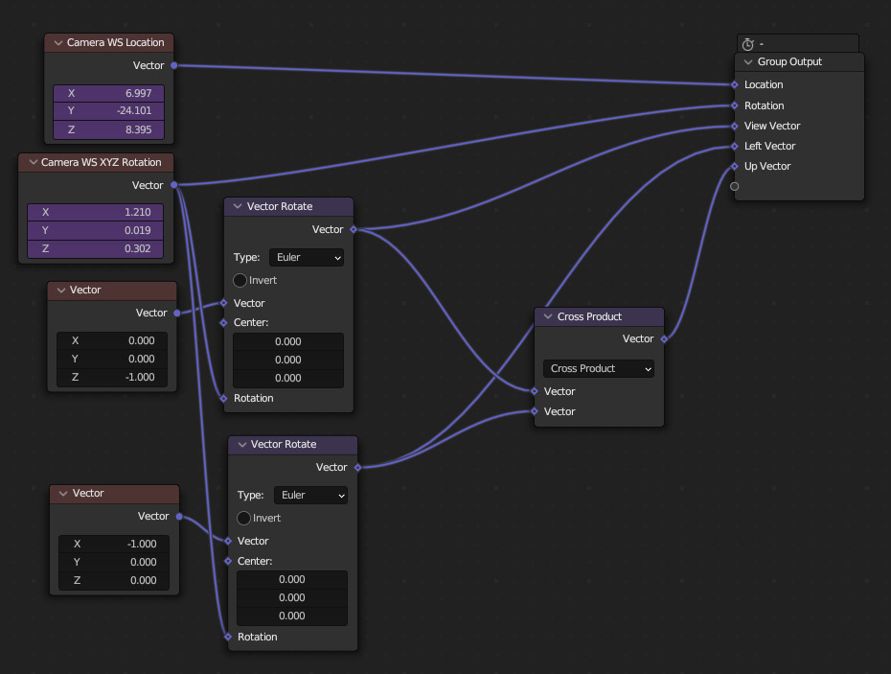Select the Cross Product node header title
Viewport: 891px width, 674px height.
589,316
